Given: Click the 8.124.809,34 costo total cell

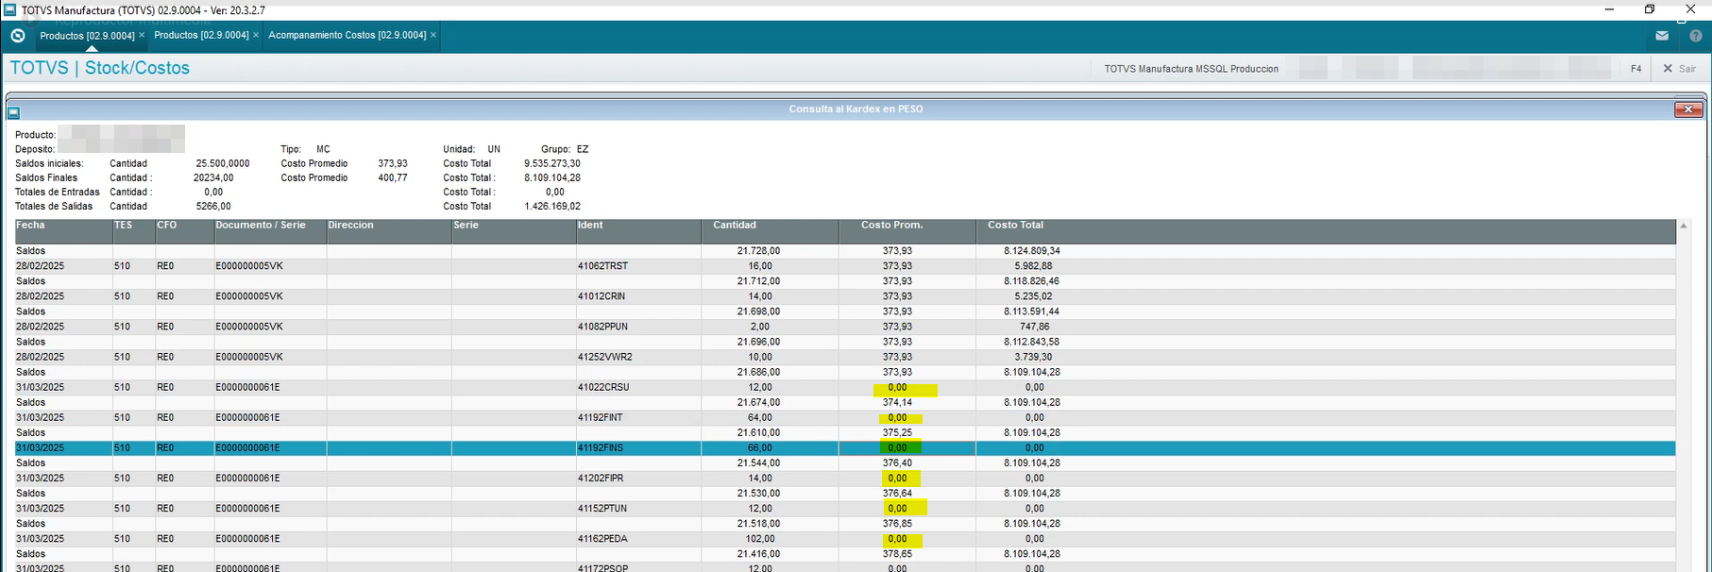Looking at the screenshot, I should coord(1032,251).
